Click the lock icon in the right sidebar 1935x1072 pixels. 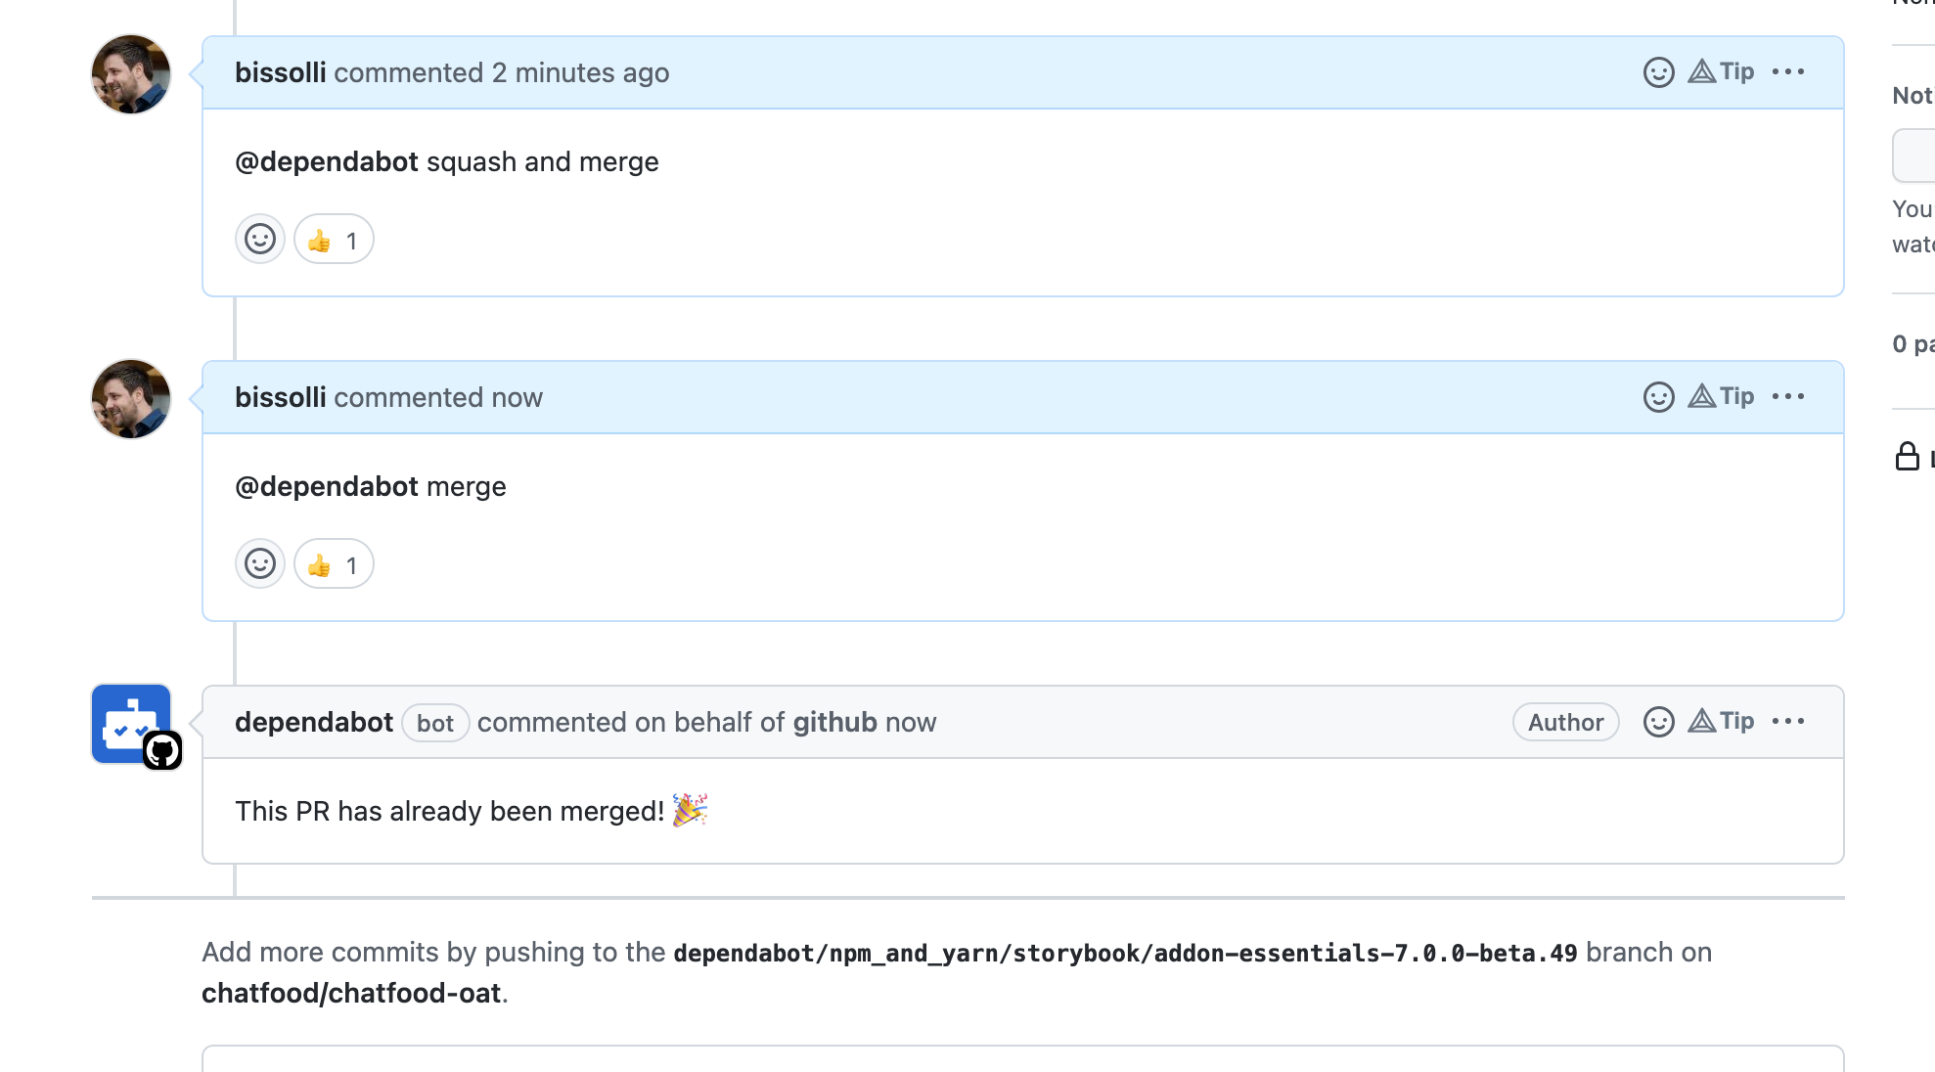(1908, 455)
